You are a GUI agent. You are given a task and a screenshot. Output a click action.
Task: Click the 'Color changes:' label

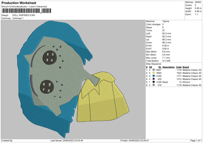(x=153, y=24)
